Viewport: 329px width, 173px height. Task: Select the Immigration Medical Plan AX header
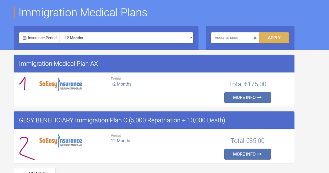click(58, 64)
